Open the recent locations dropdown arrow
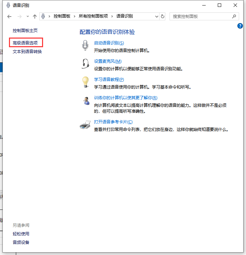Viewport: 246px width, 255px height. [x=28, y=17]
